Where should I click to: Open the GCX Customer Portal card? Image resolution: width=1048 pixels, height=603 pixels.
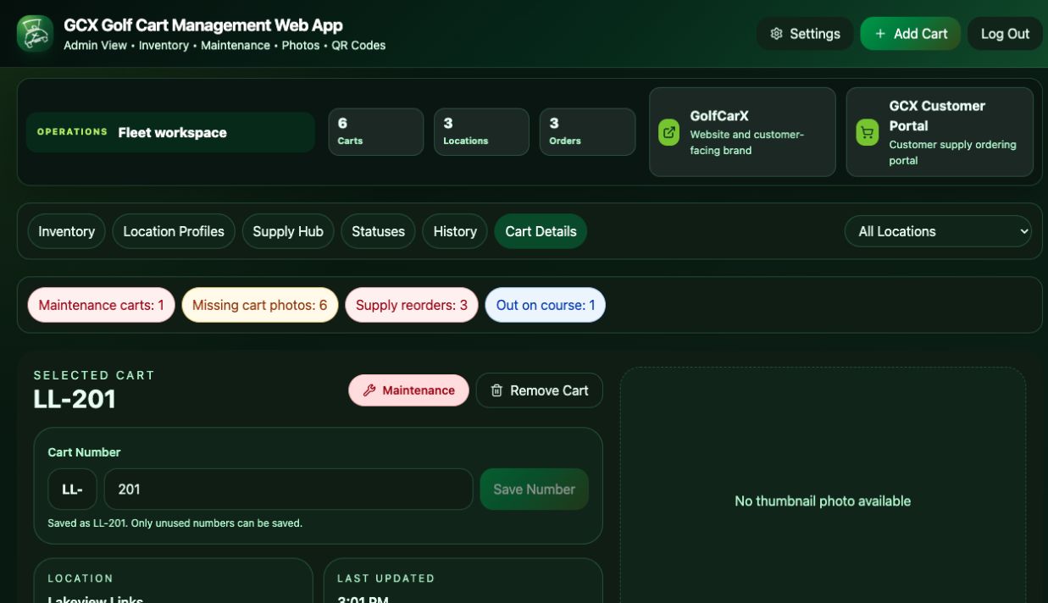coord(940,132)
